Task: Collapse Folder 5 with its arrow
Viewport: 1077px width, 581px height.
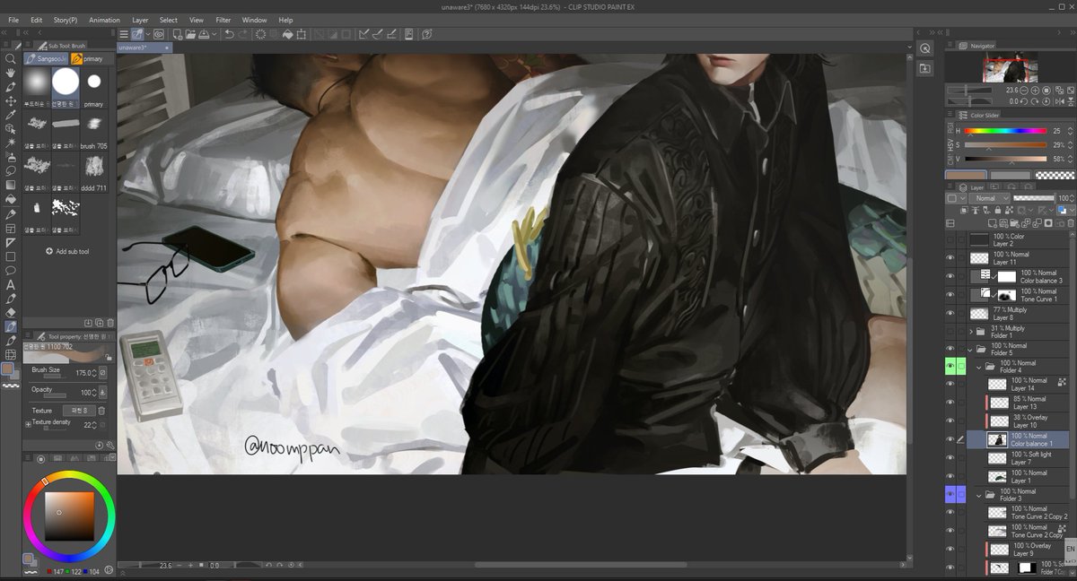Action: (970, 349)
